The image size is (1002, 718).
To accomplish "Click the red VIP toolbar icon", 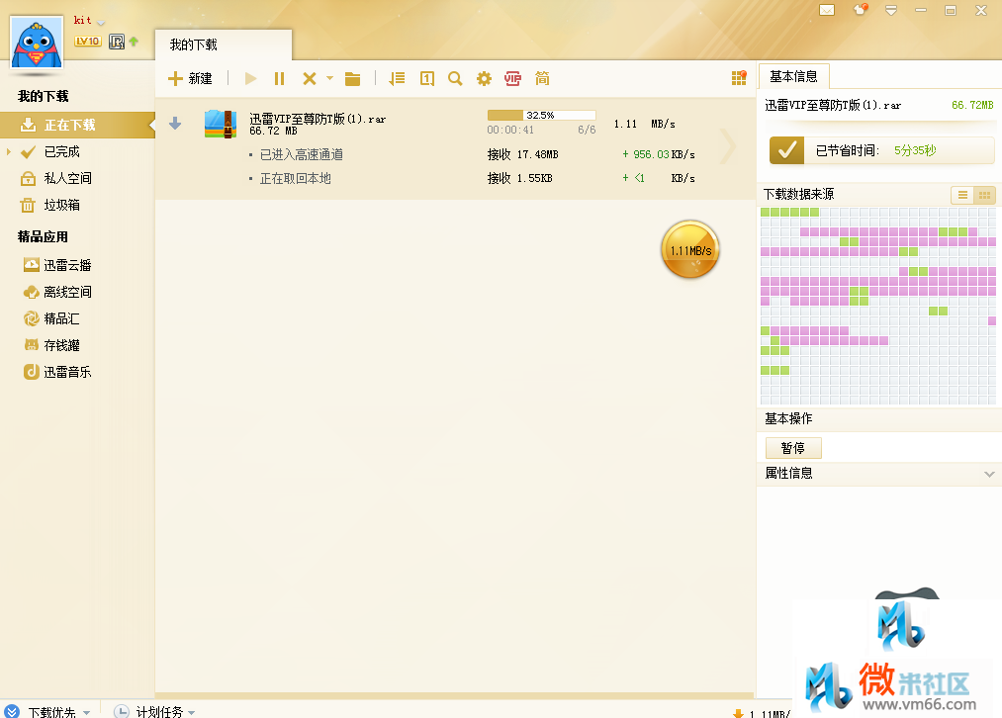I will pyautogui.click(x=512, y=78).
